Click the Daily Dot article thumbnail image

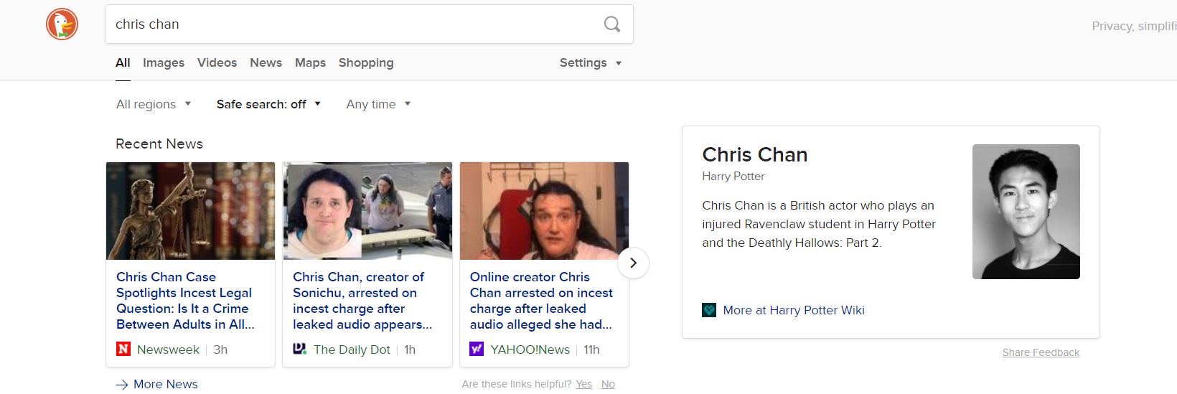coord(367,211)
